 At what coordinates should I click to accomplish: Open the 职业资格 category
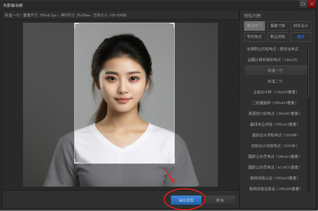pyautogui.click(x=278, y=37)
